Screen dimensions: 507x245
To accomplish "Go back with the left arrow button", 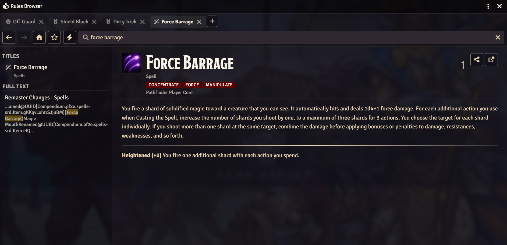I will 9,37.
